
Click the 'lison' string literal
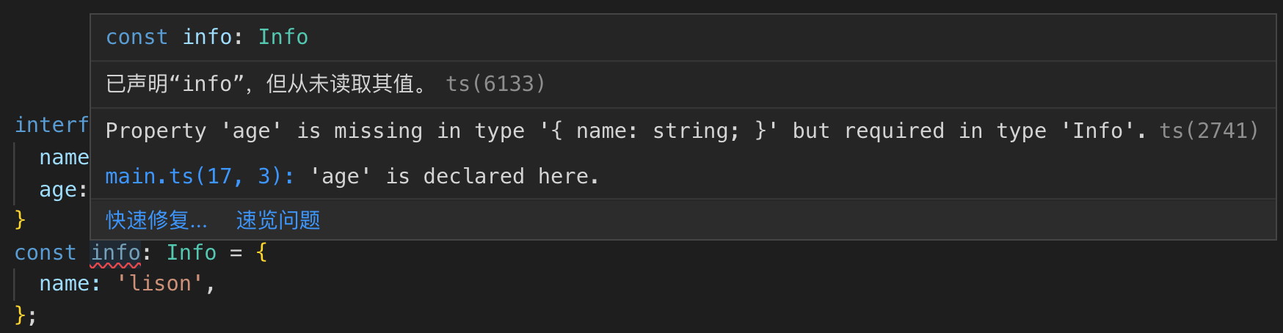point(159,284)
